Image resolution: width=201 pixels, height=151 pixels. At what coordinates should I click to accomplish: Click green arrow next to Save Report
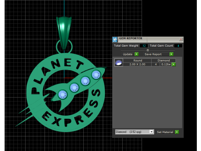171,54
